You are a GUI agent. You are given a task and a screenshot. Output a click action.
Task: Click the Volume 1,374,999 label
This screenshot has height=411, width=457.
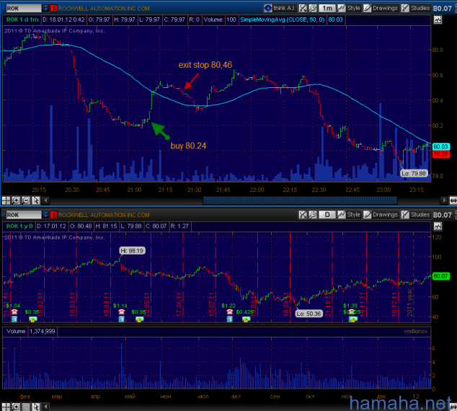[x=30, y=331]
